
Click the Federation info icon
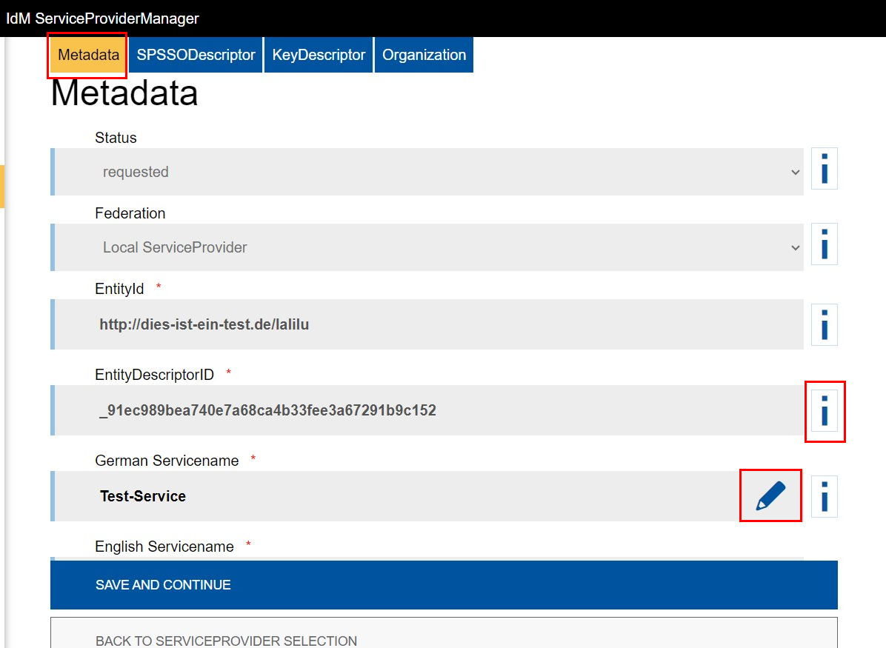tap(824, 244)
